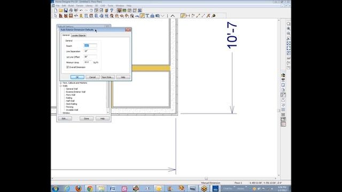Click the 1st Line Offset input field
The height and width of the screenshot is (192, 342).
click(x=90, y=57)
